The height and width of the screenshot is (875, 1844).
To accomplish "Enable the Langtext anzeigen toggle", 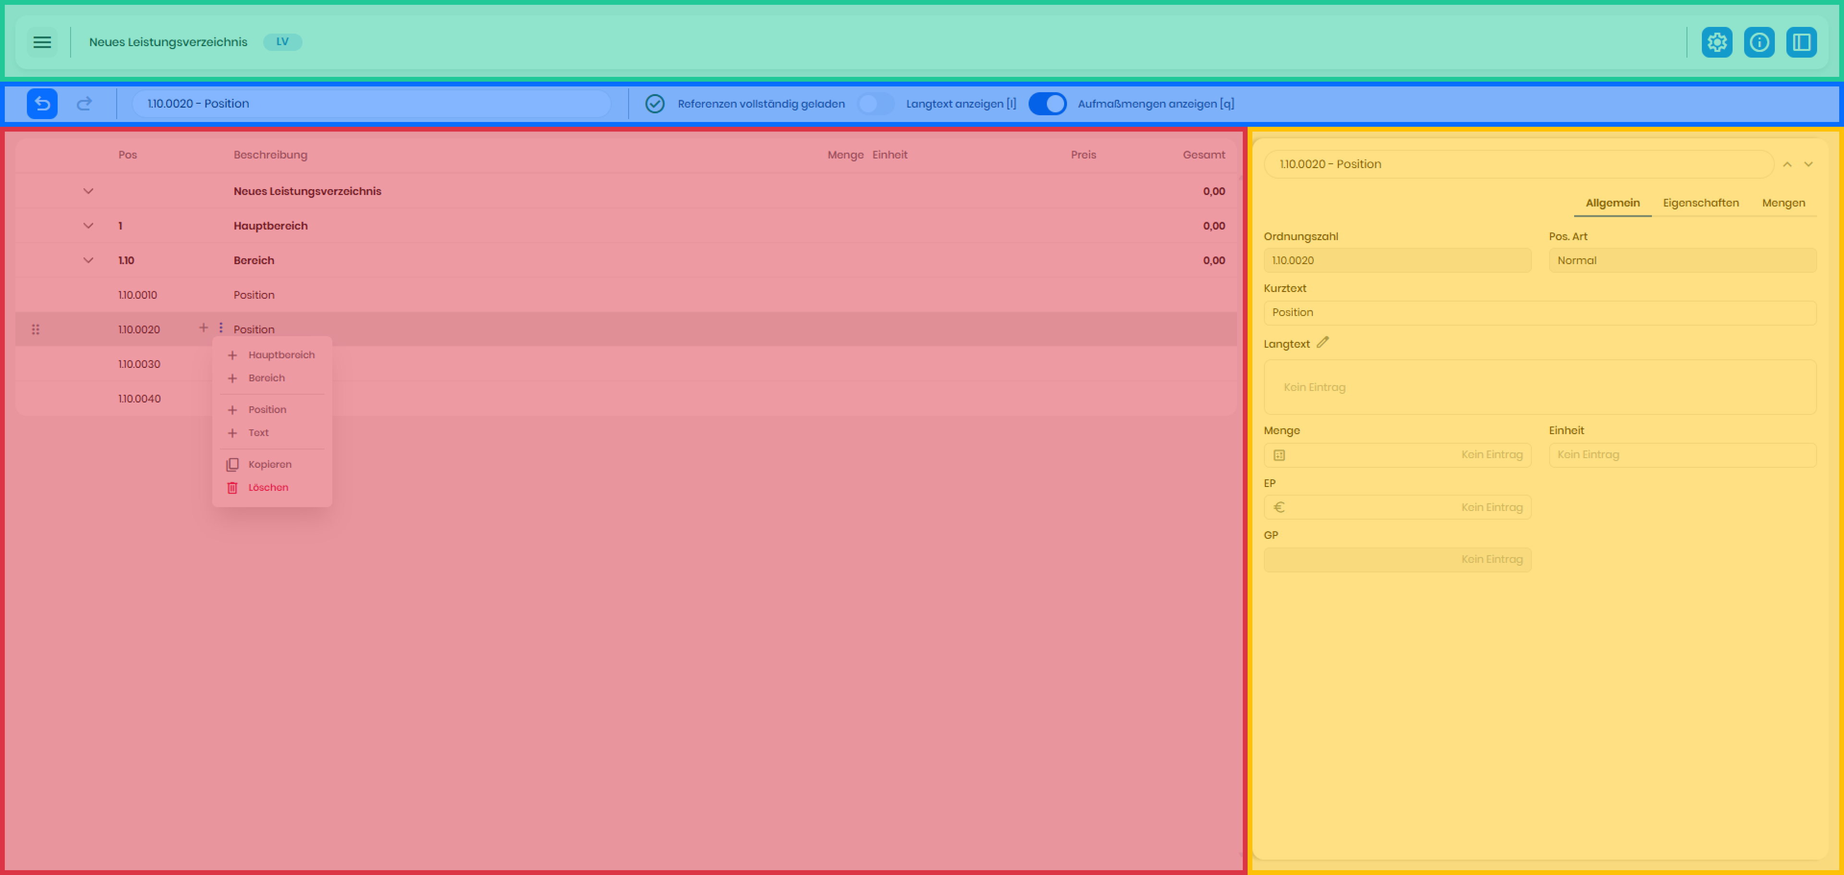I will [875, 104].
